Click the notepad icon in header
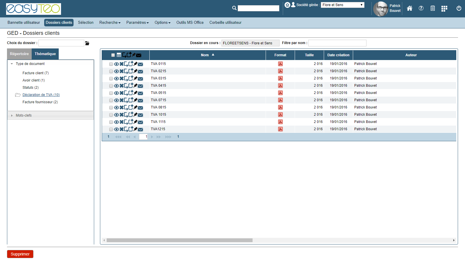Screen dimensions: 465x261 433,8
